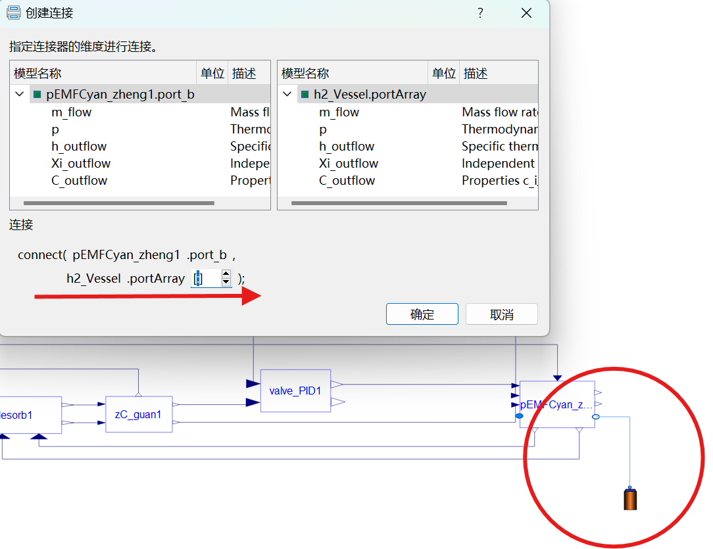Click the right table 单位 column header
This screenshot has height=549, width=713.
[444, 73]
